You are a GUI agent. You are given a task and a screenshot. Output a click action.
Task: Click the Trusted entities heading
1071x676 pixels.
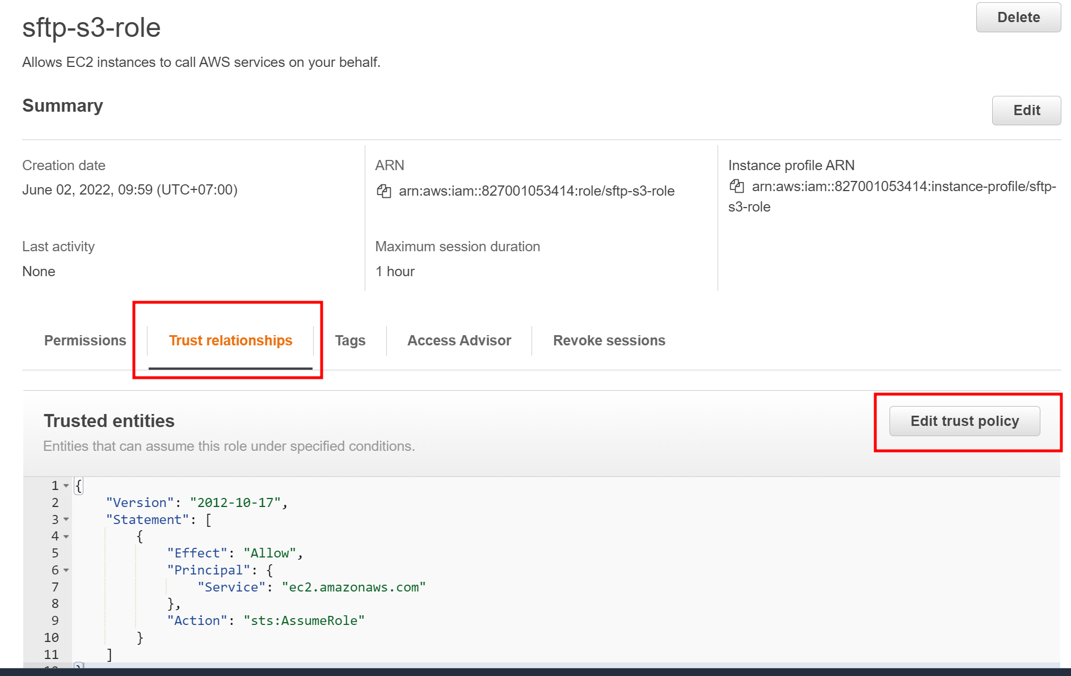(x=109, y=421)
